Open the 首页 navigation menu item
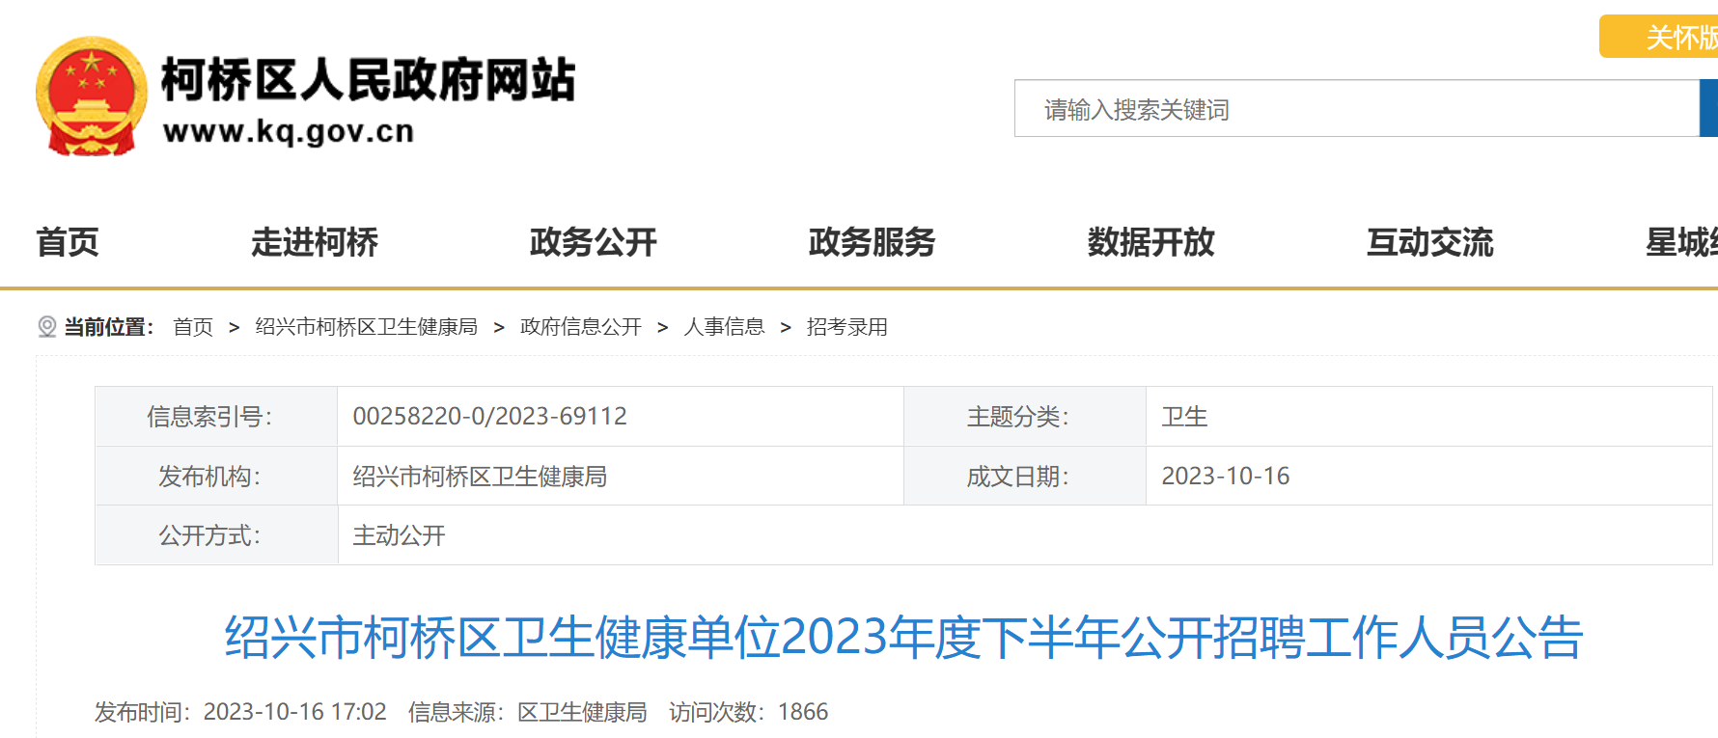1718x738 pixels. [x=68, y=242]
